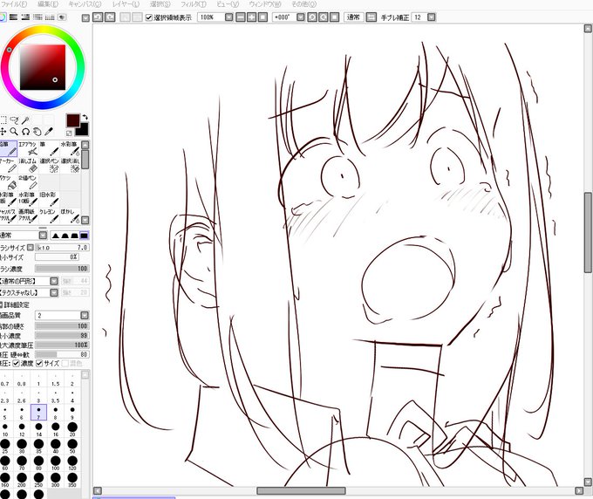
Task: Toggle the scratchpad panel
Action: click(62, 17)
